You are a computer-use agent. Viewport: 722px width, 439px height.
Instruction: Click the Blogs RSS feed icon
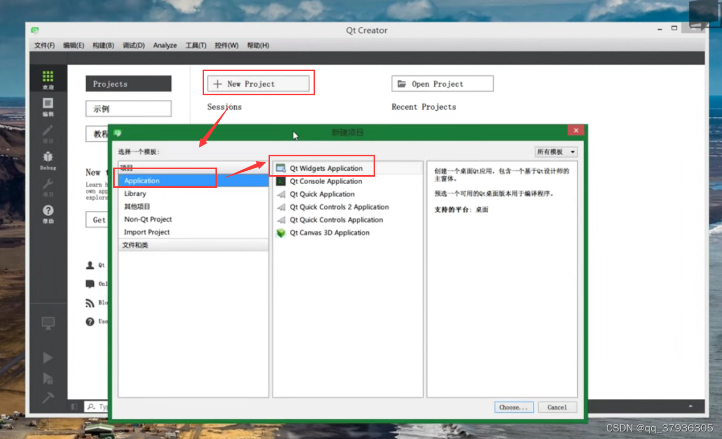[x=90, y=303]
